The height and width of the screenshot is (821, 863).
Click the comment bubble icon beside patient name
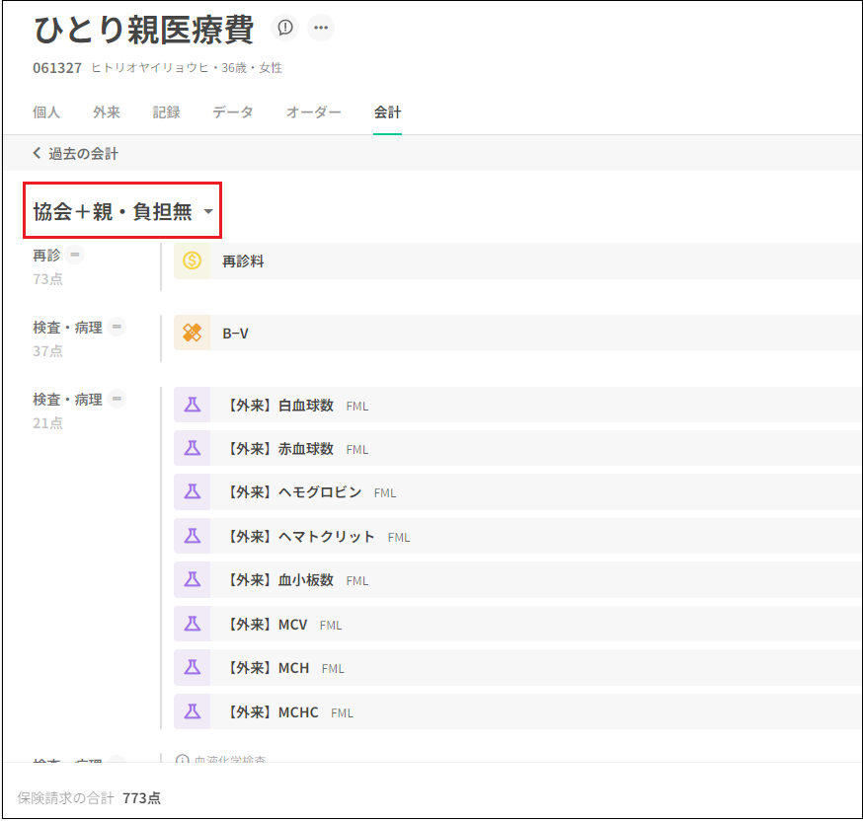coord(285,28)
